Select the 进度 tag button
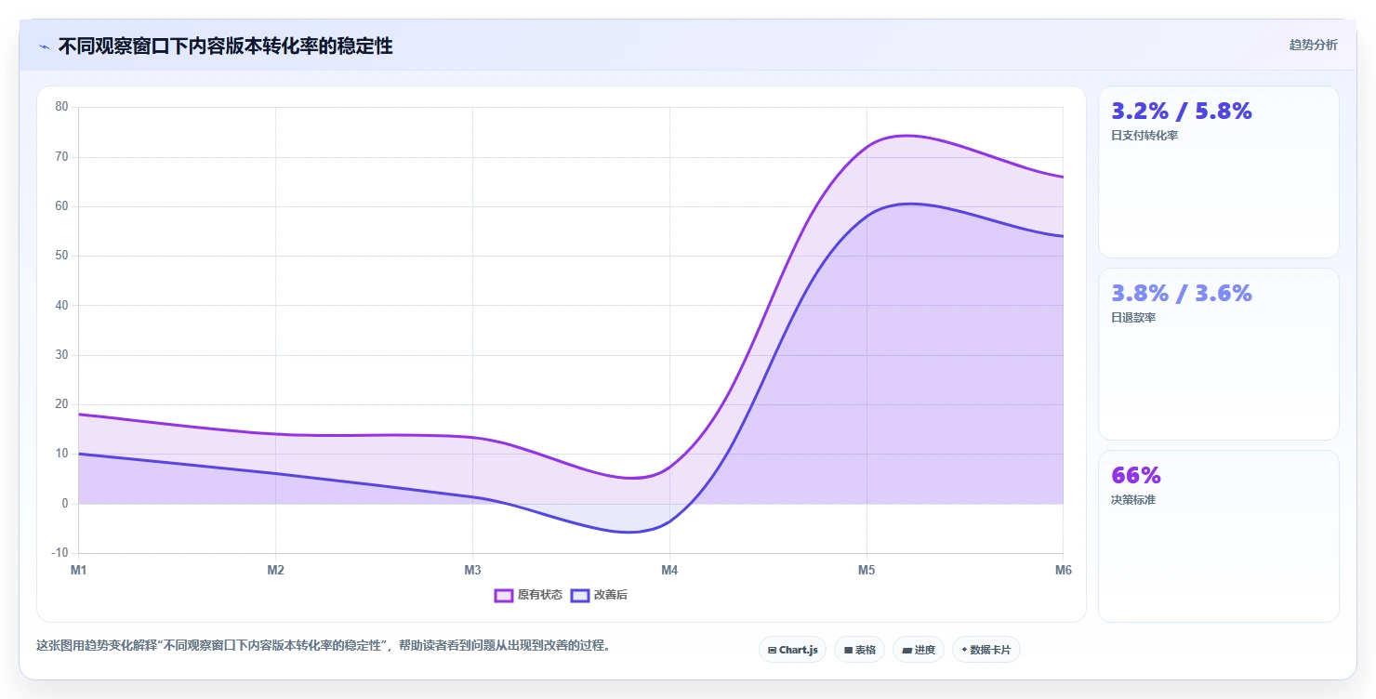Image resolution: width=1376 pixels, height=699 pixels. 918,650
